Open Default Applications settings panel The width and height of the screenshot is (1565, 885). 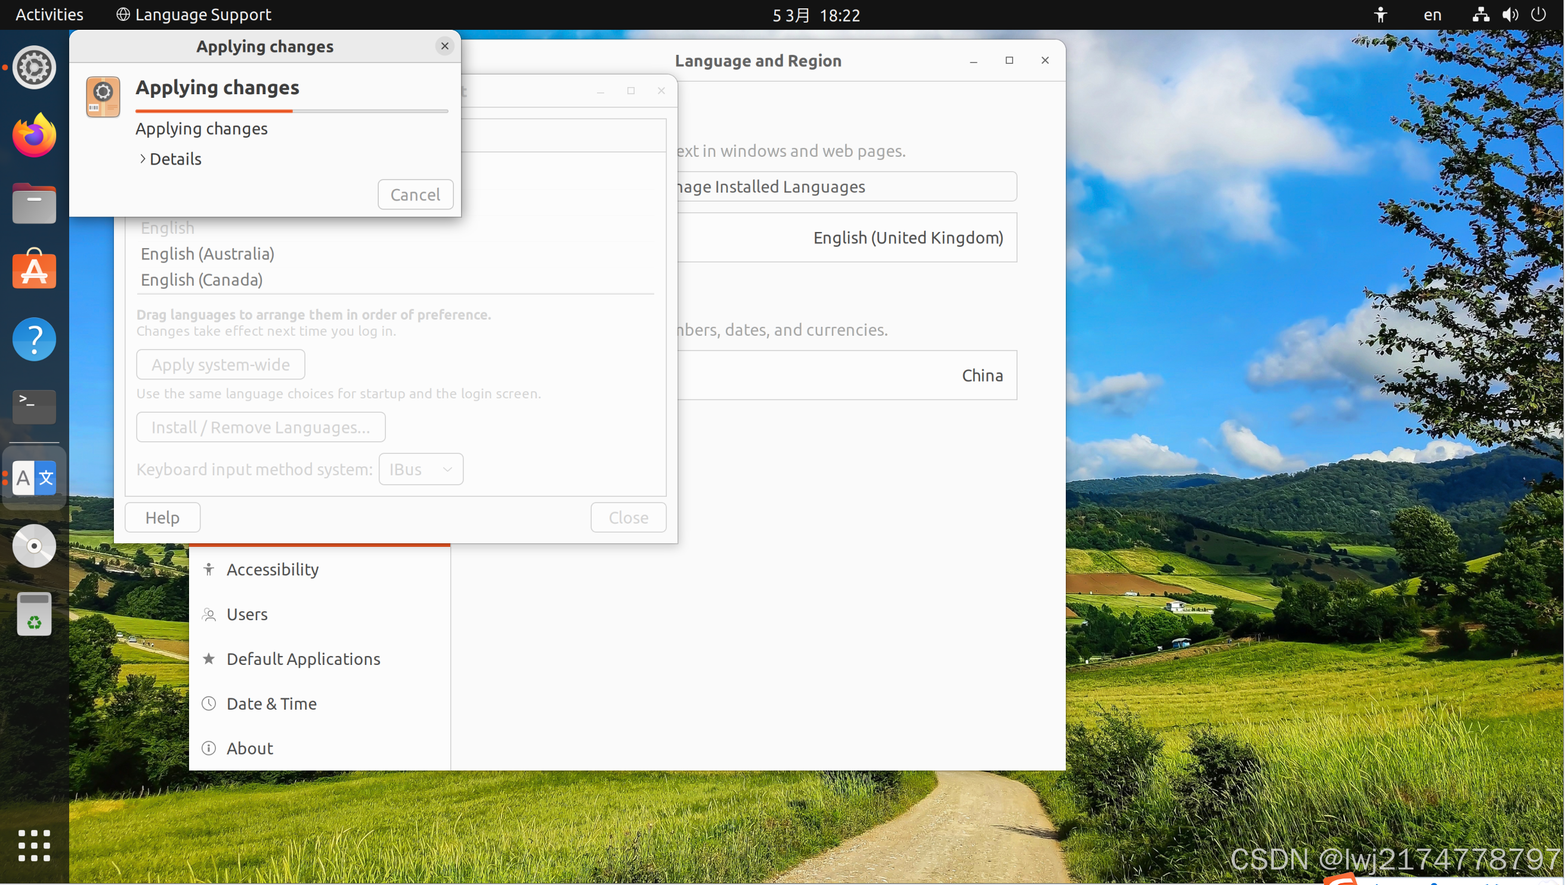coord(320,659)
